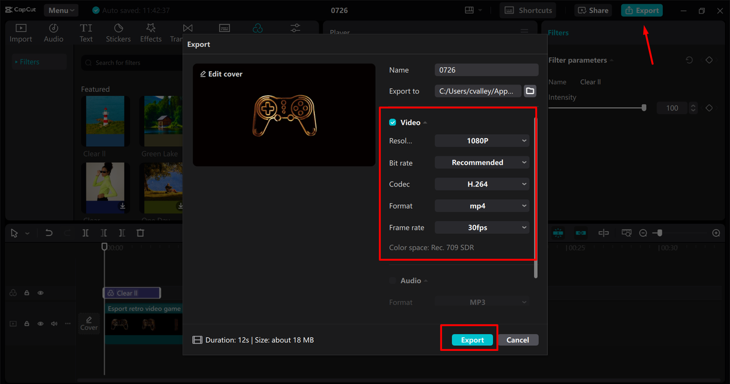Add keyframe for Filter parameters diamond
The image size is (730, 384).
709,60
